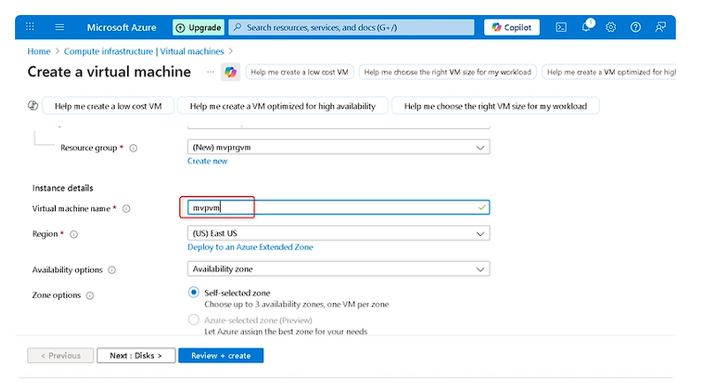Click info icon next to Virtual machine name

click(126, 209)
